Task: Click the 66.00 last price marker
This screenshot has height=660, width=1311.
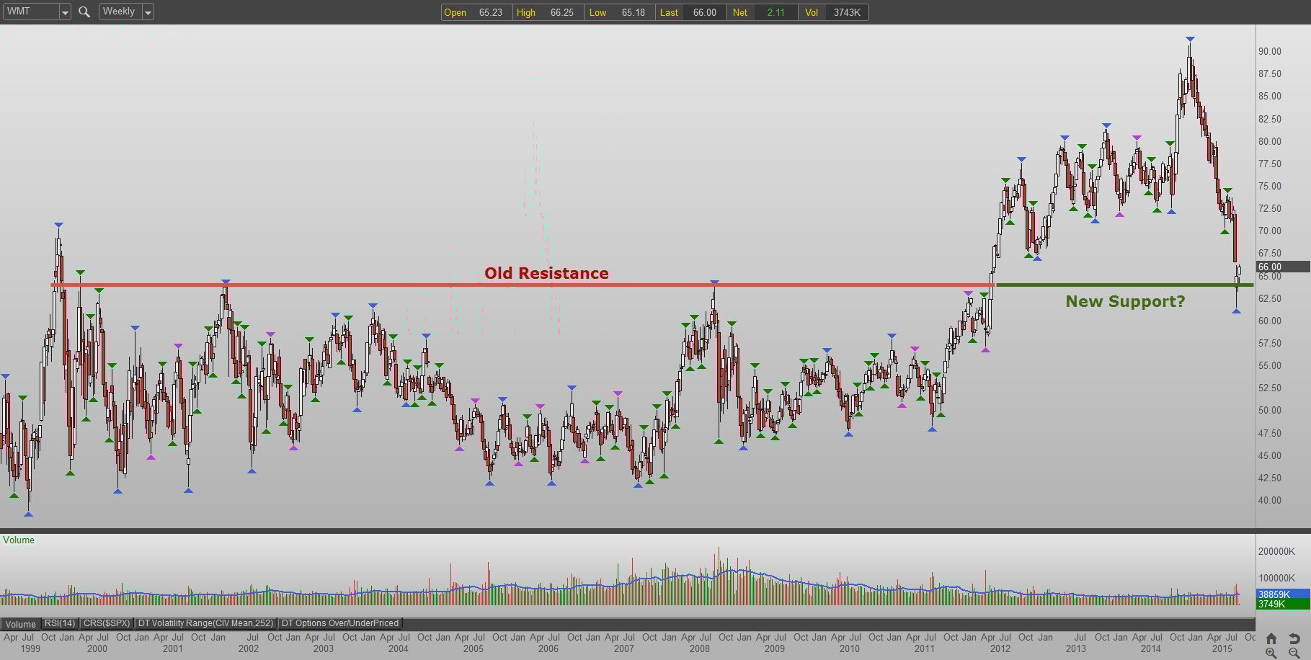Action: tap(1283, 267)
